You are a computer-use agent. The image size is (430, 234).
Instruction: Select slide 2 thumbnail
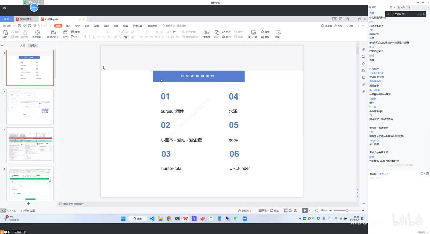pyautogui.click(x=30, y=107)
